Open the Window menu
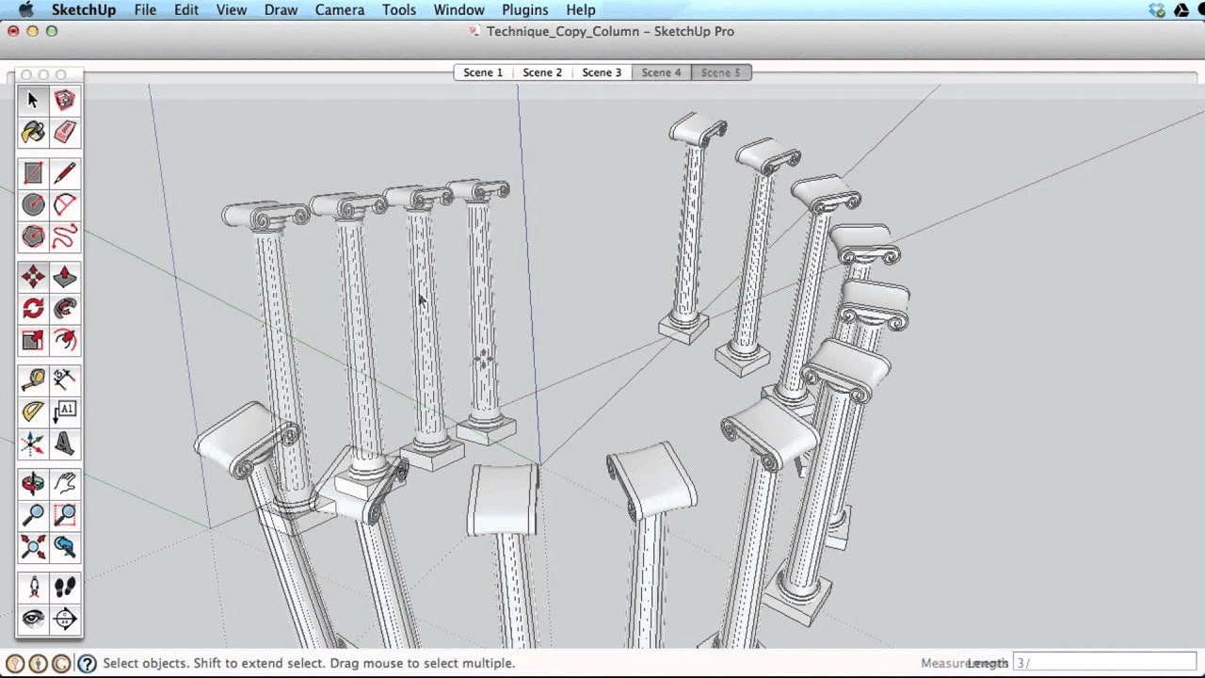This screenshot has height=678, width=1205. tap(459, 10)
